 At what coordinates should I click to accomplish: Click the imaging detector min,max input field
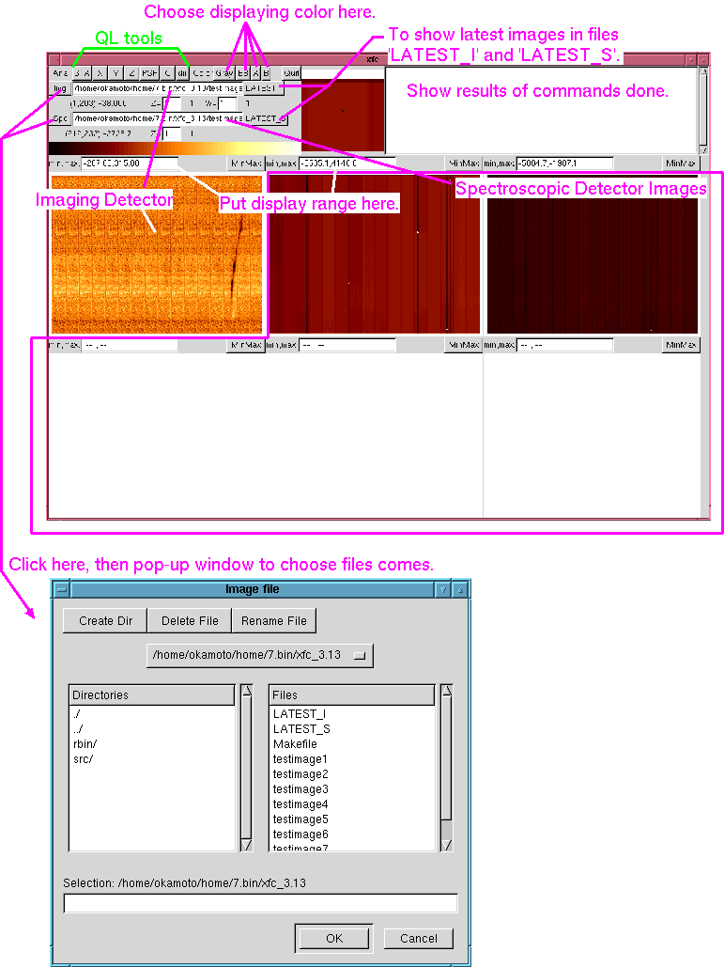coord(129,164)
